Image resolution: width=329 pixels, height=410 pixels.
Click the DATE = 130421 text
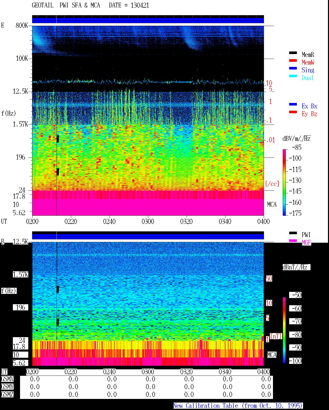[129, 5]
